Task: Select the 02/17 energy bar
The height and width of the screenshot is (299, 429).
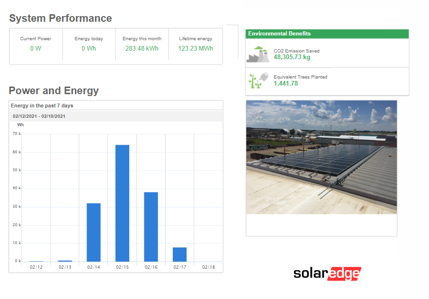Action: click(179, 254)
